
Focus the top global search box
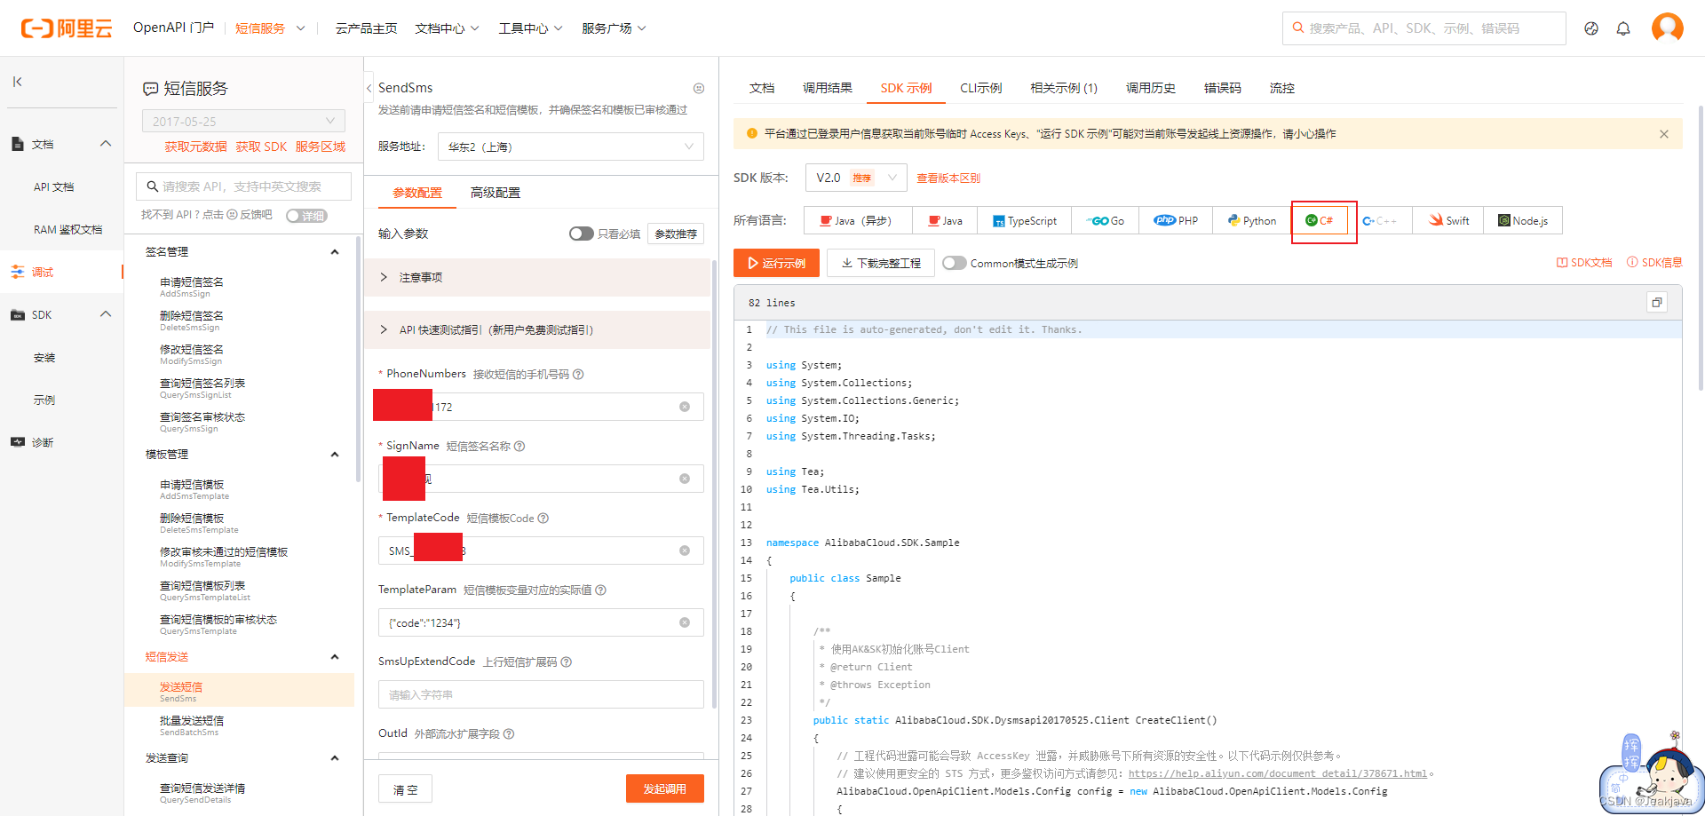pyautogui.click(x=1423, y=28)
